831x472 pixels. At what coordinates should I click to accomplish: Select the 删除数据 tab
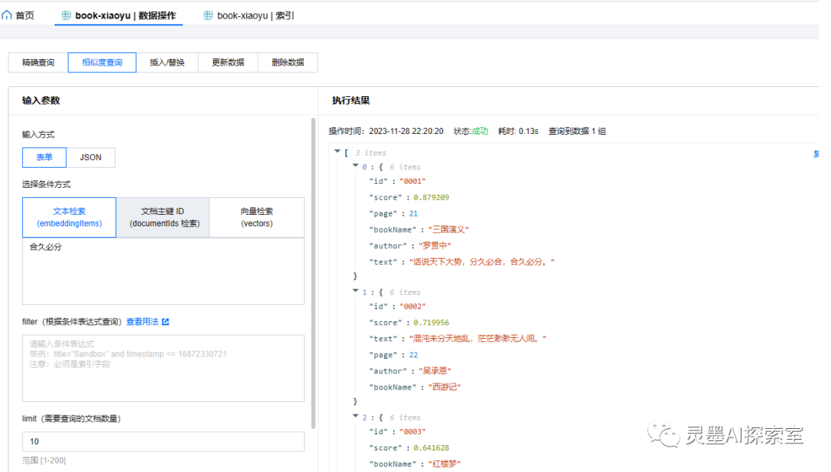point(288,62)
